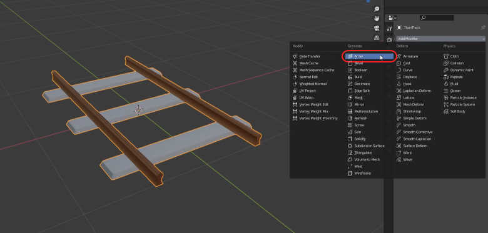
Task: Click the pin icon beside TrainTrack
Action: [x=483, y=27]
